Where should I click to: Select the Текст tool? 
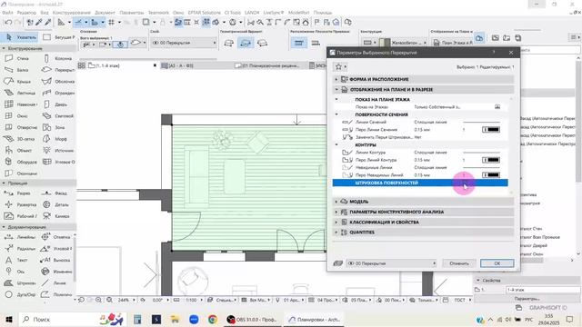(16, 260)
